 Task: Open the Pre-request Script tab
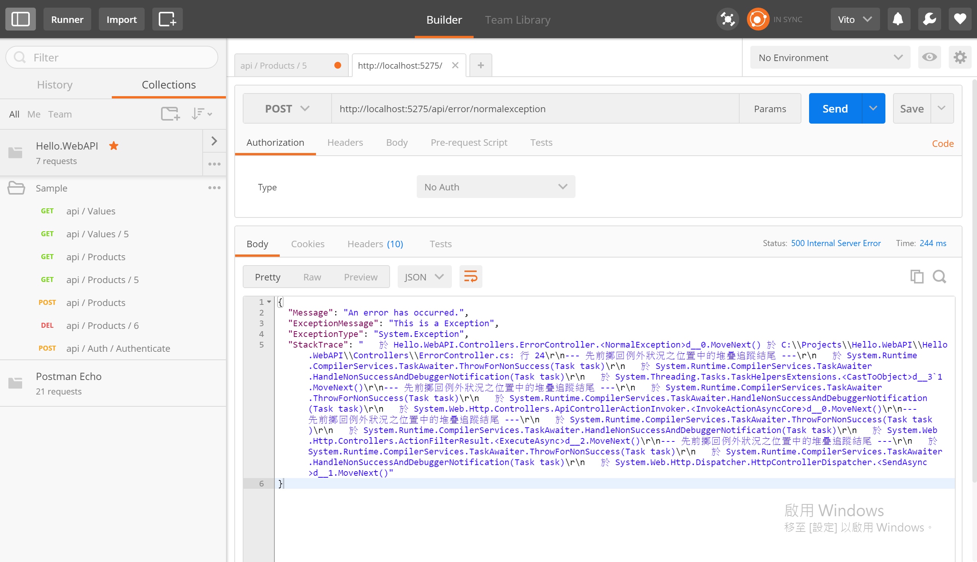[469, 142]
